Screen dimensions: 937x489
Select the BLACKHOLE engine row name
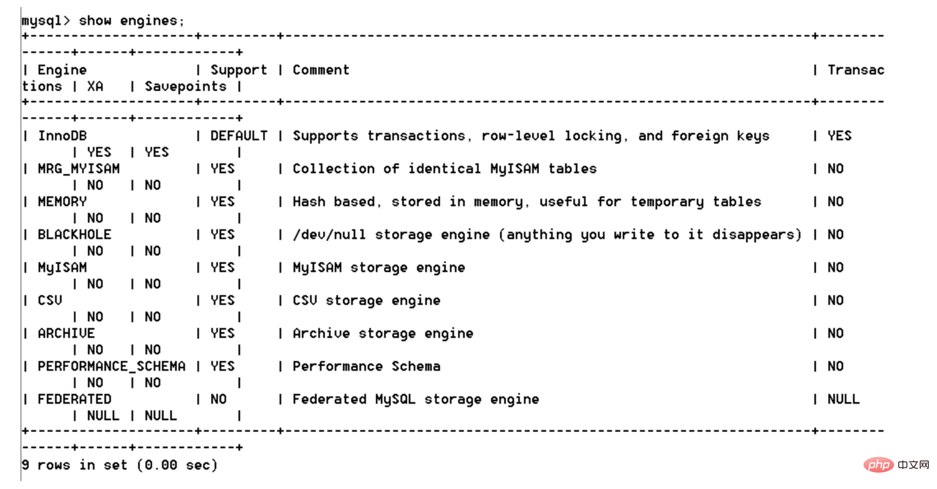[74, 235]
